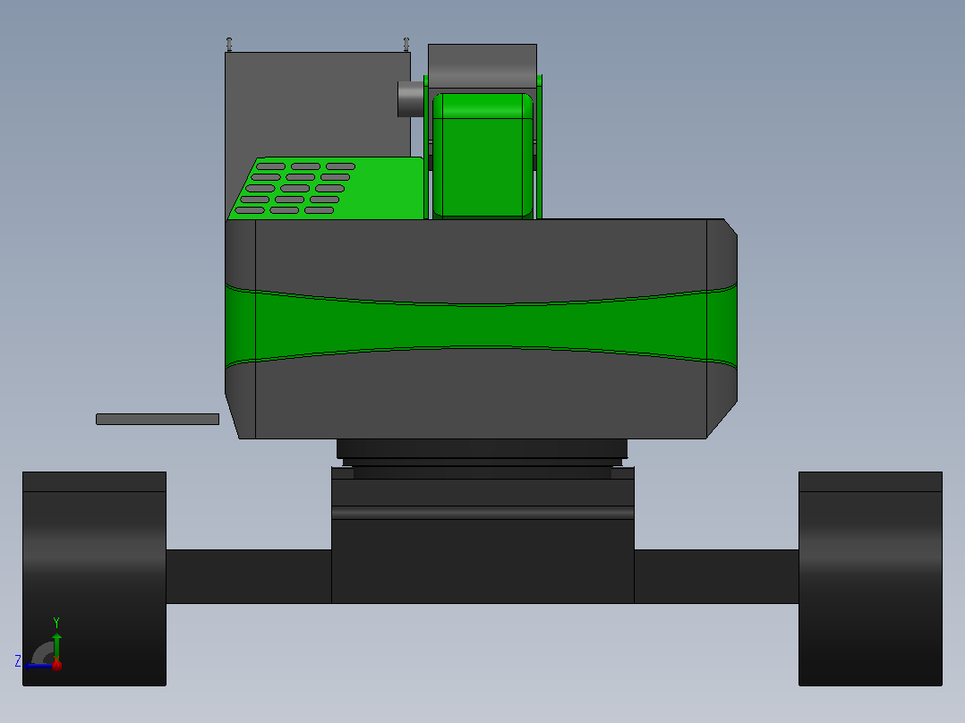Image resolution: width=965 pixels, height=723 pixels.
Task: Select the central undercarriage block between the tracks
Action: pos(482,535)
